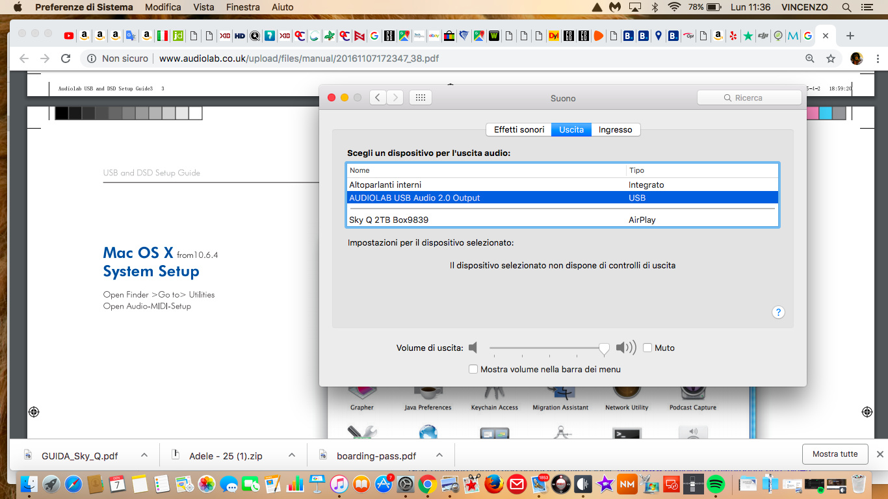This screenshot has width=888, height=499.
Task: Go forward in the Suono preferences window
Action: pyautogui.click(x=395, y=97)
